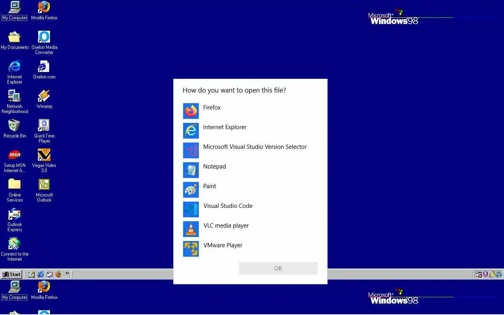Select the Microsoft Outlook desktop shortcut
This screenshot has height=315, width=504.
pyautogui.click(x=44, y=190)
